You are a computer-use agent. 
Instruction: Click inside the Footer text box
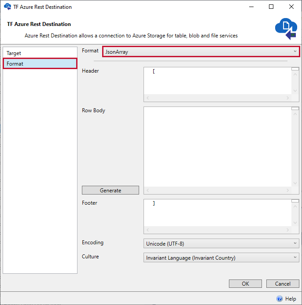tap(217, 213)
